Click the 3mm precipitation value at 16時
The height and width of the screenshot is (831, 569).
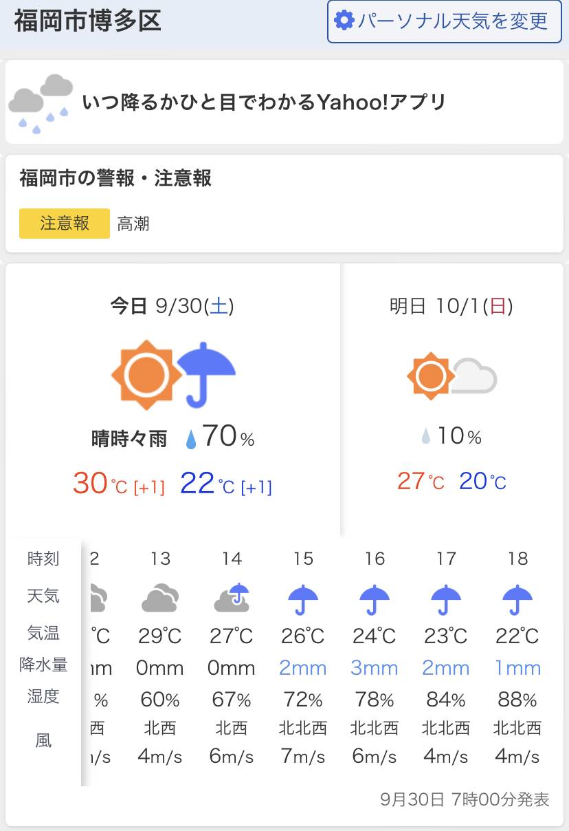[375, 668]
